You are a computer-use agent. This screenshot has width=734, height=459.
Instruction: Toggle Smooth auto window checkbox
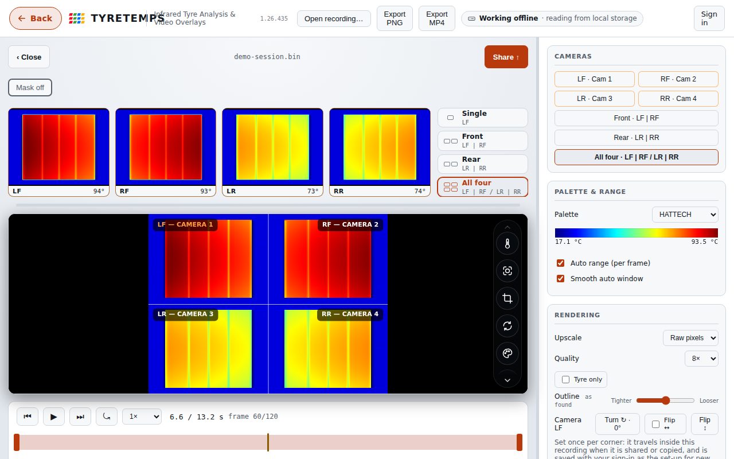(x=561, y=279)
